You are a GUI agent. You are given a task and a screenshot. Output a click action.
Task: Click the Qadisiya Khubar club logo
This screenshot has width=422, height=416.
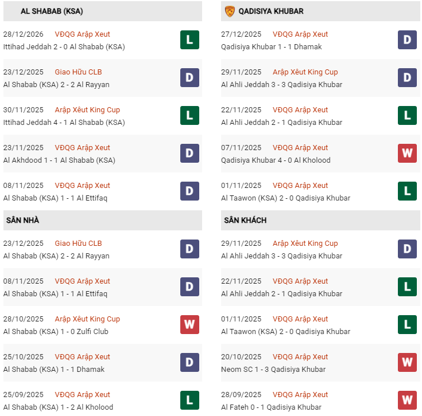(230, 11)
